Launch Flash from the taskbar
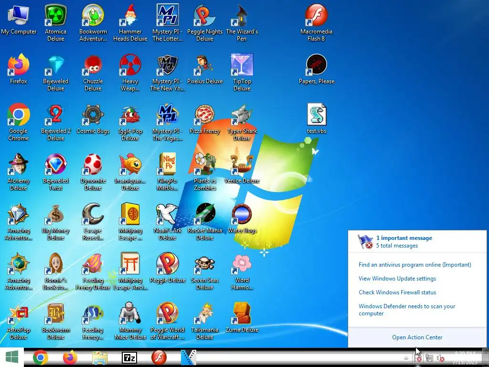Viewport: 489px width, 367px height. [x=159, y=357]
